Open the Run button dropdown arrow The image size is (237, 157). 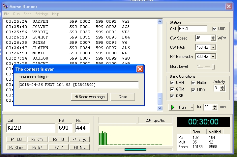(192, 107)
